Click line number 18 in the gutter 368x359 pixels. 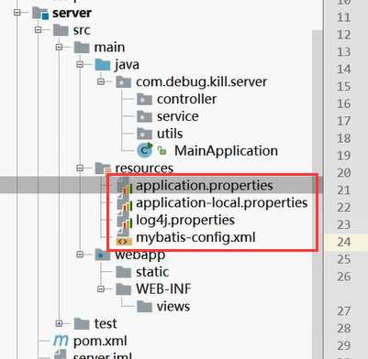coord(344,138)
